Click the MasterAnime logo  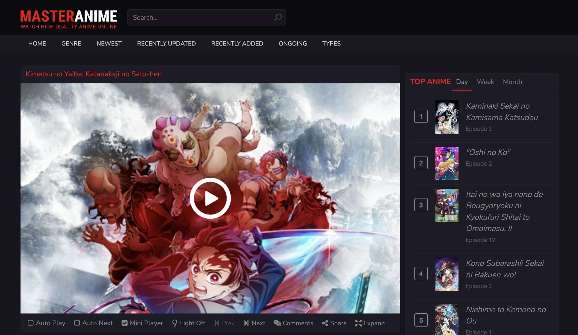tap(68, 19)
